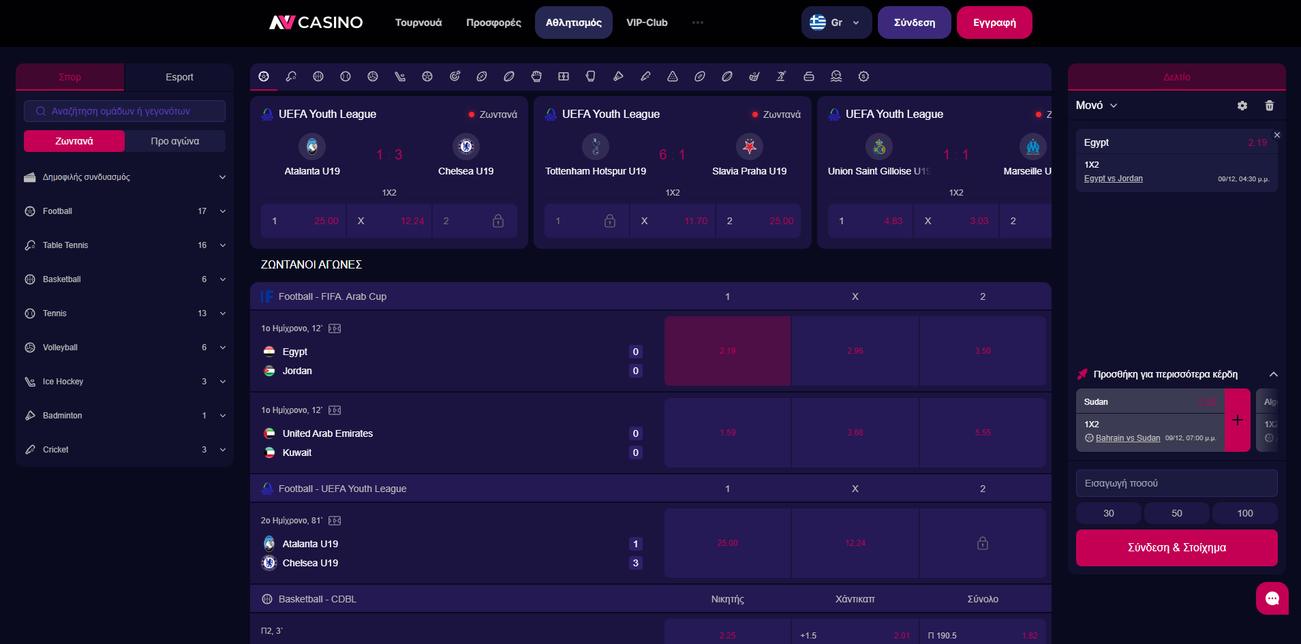Screen dimensions: 1301x644
Task: Select the table tennis icon in sports bar
Action: click(x=291, y=76)
